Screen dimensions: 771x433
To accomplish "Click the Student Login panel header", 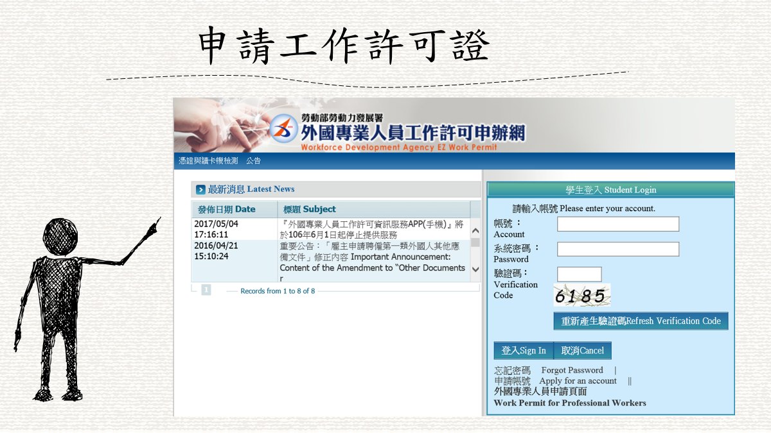I will point(610,189).
